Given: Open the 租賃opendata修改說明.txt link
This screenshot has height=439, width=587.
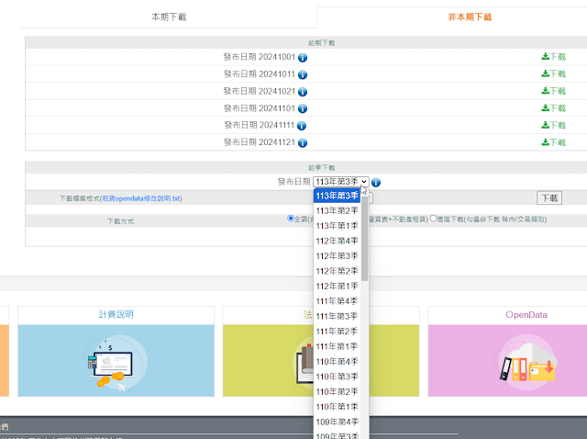Looking at the screenshot, I should coord(141,198).
